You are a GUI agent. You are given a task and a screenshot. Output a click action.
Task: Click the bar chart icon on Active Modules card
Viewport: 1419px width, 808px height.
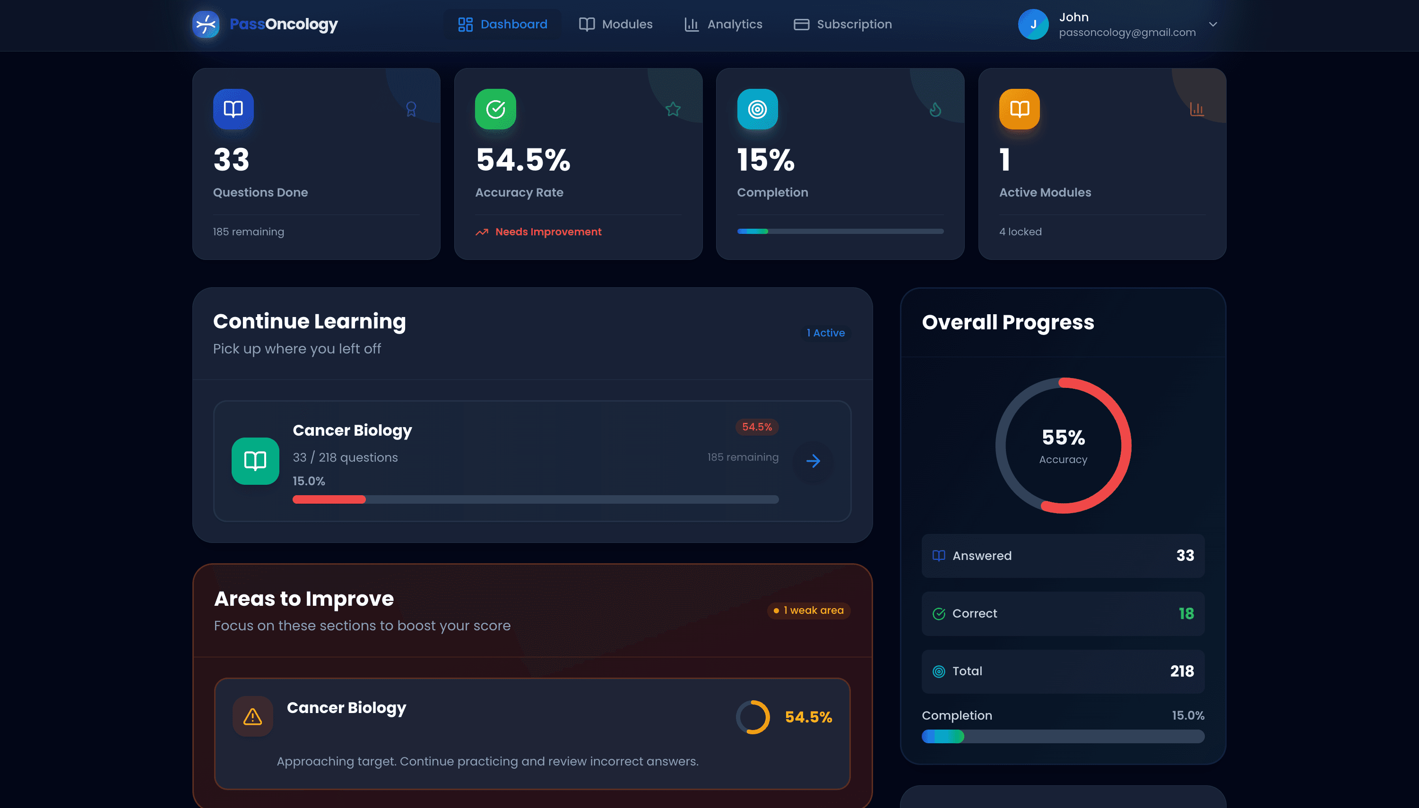1197,109
